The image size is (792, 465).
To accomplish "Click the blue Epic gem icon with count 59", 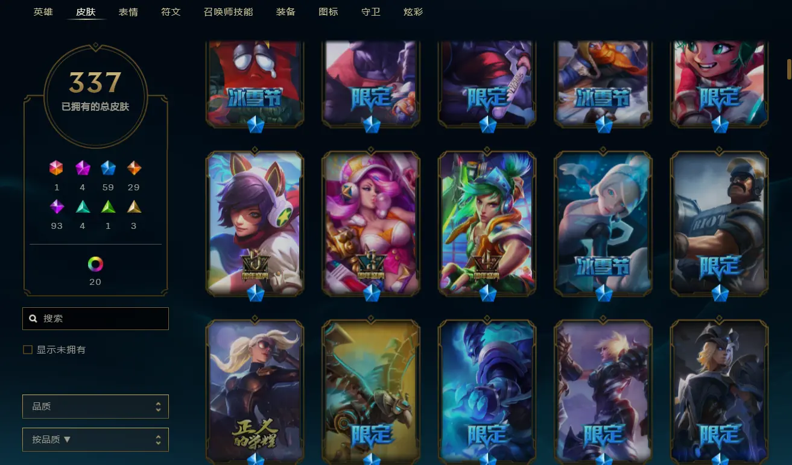I will (108, 168).
